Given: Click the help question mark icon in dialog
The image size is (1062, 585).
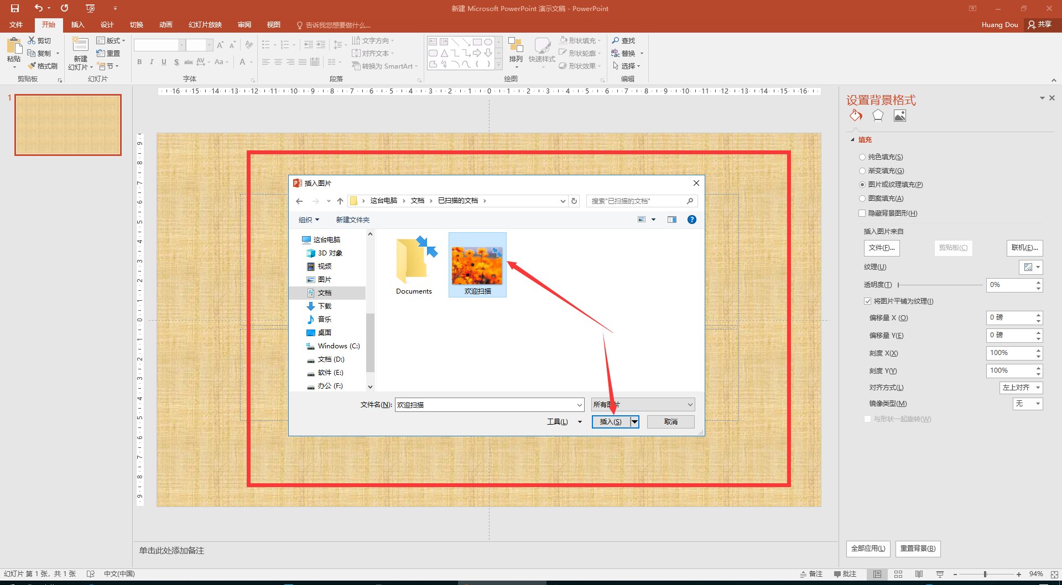Looking at the screenshot, I should [691, 220].
